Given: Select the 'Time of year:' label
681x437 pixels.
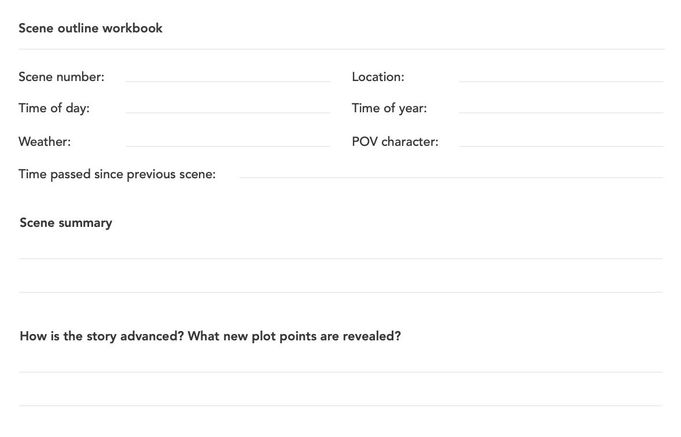Looking at the screenshot, I should [389, 108].
